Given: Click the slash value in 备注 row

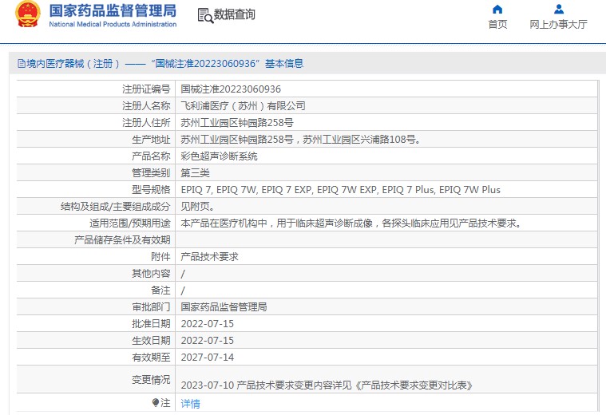Looking at the screenshot, I should 183,290.
